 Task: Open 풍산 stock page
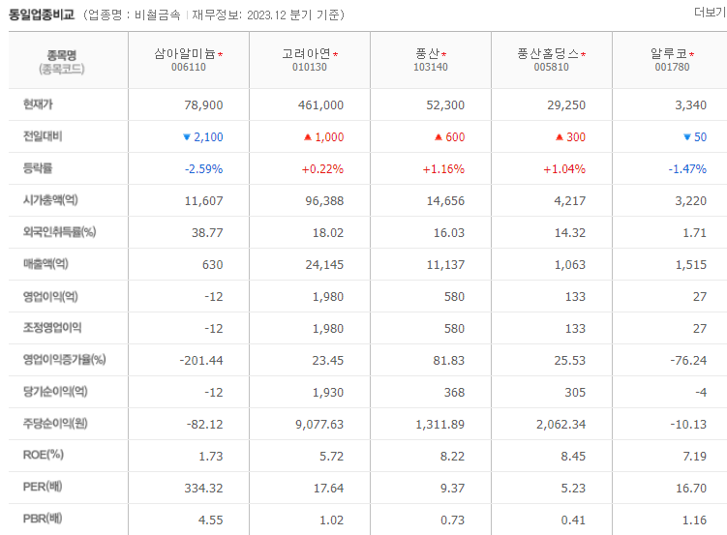tap(427, 54)
